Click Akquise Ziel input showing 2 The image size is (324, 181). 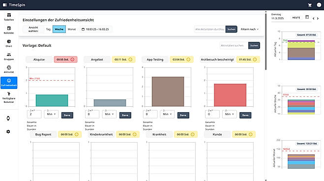click(34, 114)
